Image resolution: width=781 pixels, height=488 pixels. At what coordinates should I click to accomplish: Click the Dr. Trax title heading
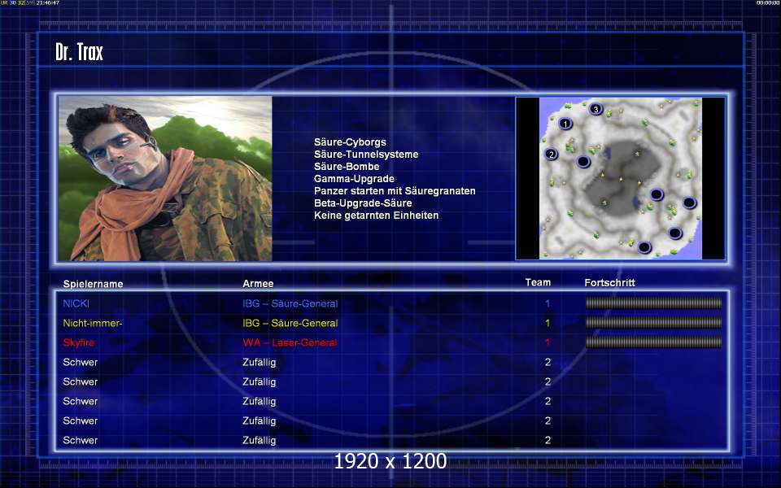[x=79, y=52]
